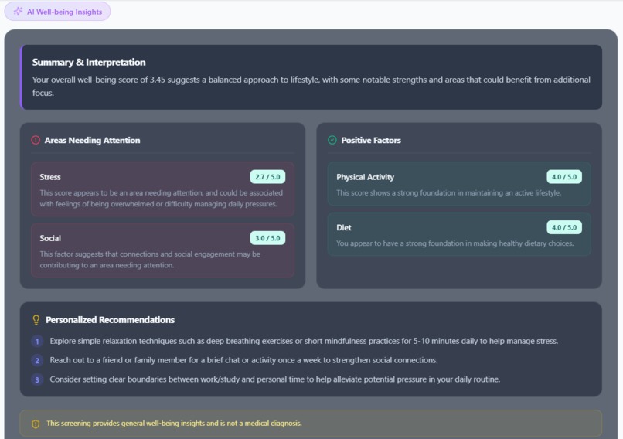
Task: Click the Diet description about healthy dietary choices
Action: (x=455, y=243)
